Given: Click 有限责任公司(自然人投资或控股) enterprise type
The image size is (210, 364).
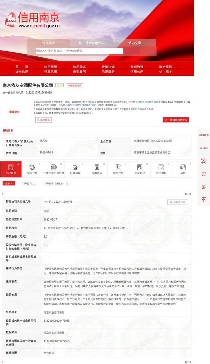Looking at the screenshot, I should [153, 141].
